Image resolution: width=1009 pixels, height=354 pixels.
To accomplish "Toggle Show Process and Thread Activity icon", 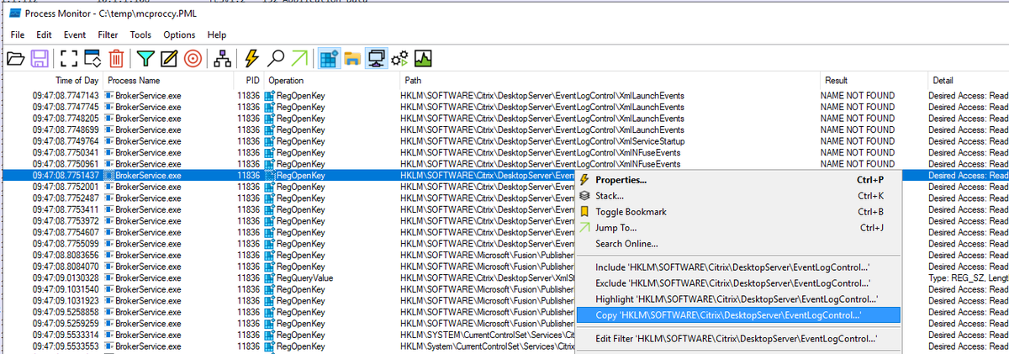I will (400, 58).
